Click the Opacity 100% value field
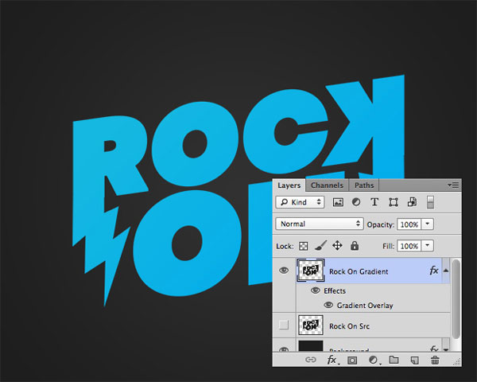This screenshot has height=382, width=477. [x=409, y=224]
